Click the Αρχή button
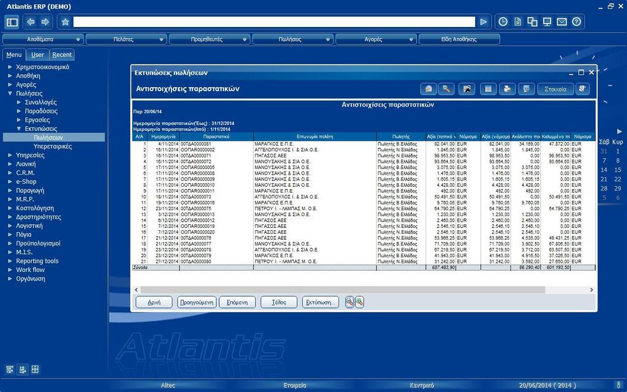 point(154,303)
